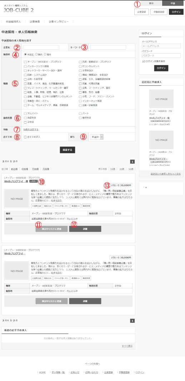Viewport: 185px width, 381px height.
Task: Tick the アルバイト employment type checkbox
Action: 25,113
